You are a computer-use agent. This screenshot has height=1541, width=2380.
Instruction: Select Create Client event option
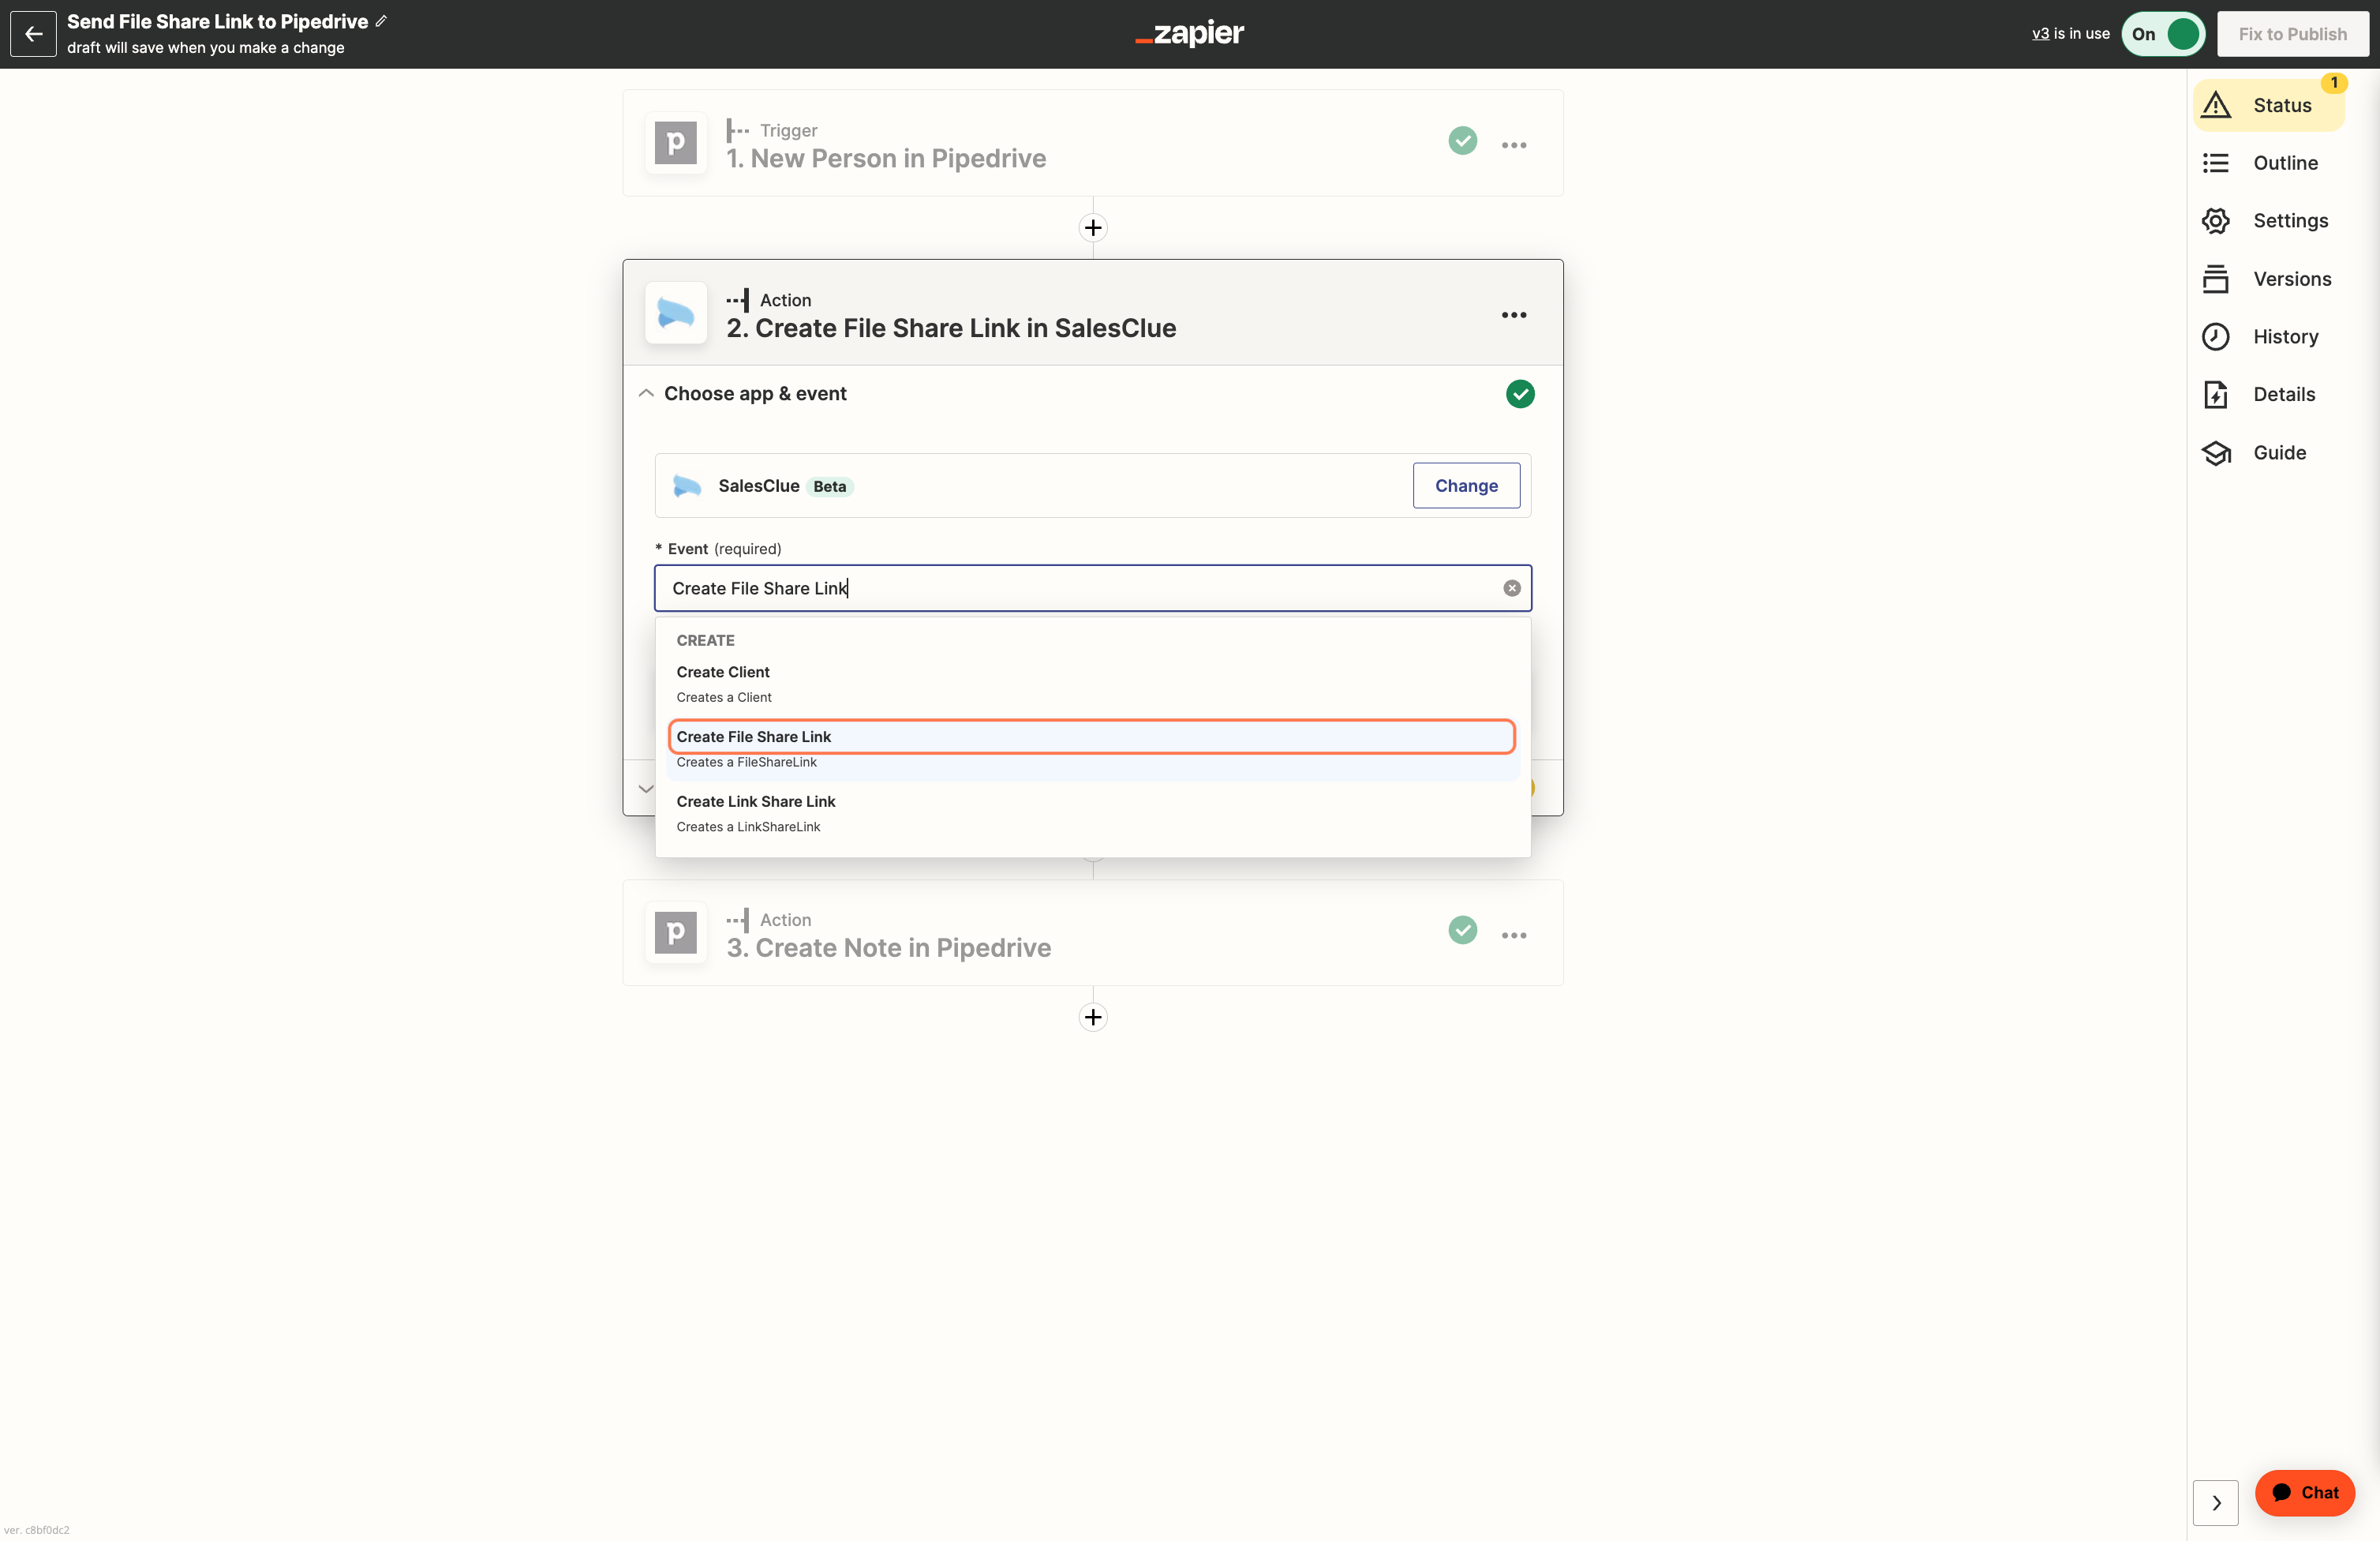click(x=1092, y=684)
